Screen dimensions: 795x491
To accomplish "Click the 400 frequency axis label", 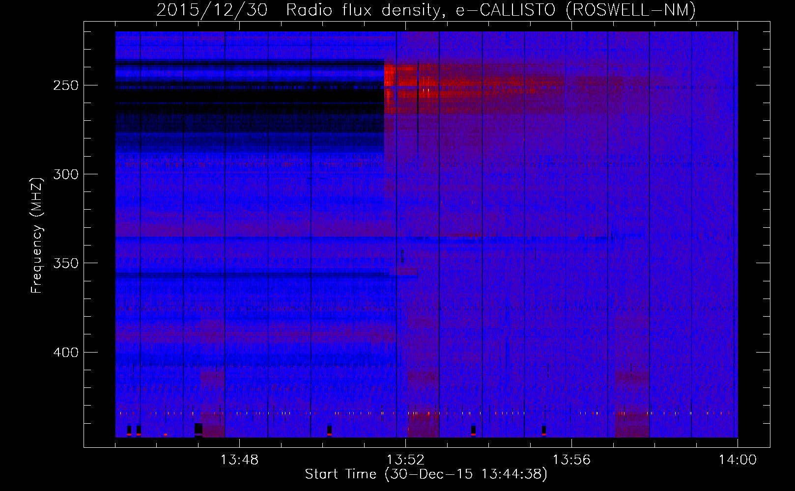I will click(66, 353).
